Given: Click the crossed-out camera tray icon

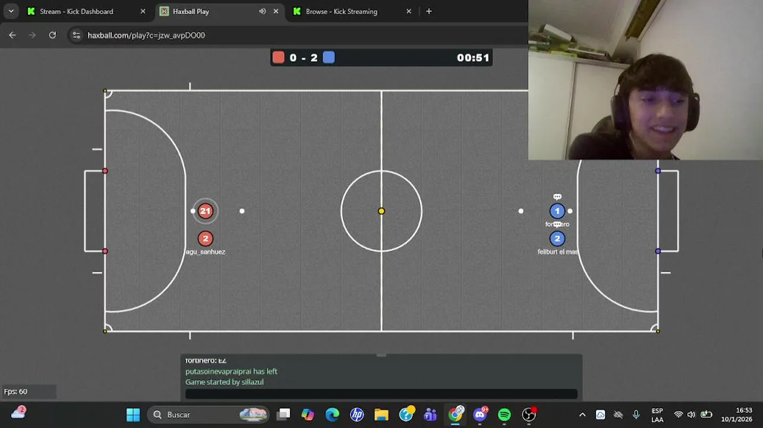Looking at the screenshot, I should [x=618, y=414].
